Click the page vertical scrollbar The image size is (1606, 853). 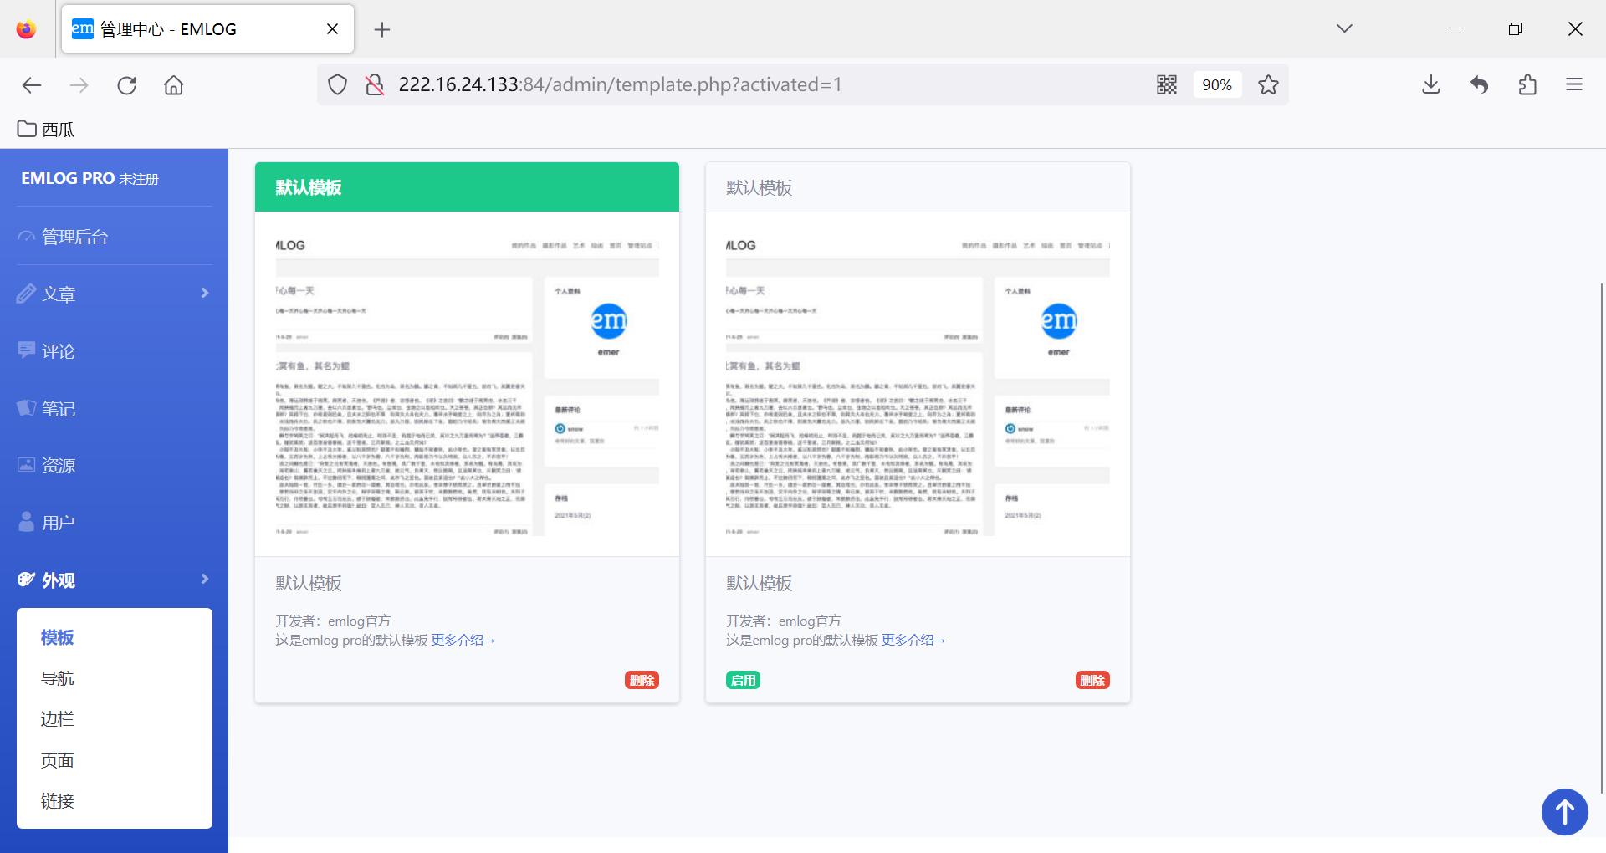(x=1602, y=537)
